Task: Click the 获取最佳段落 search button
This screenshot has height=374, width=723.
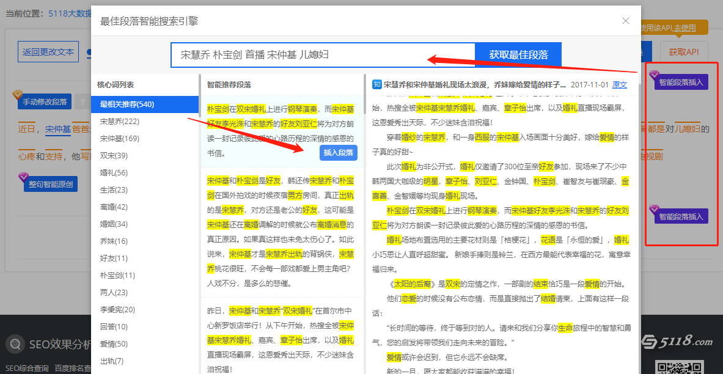Action: click(x=518, y=55)
